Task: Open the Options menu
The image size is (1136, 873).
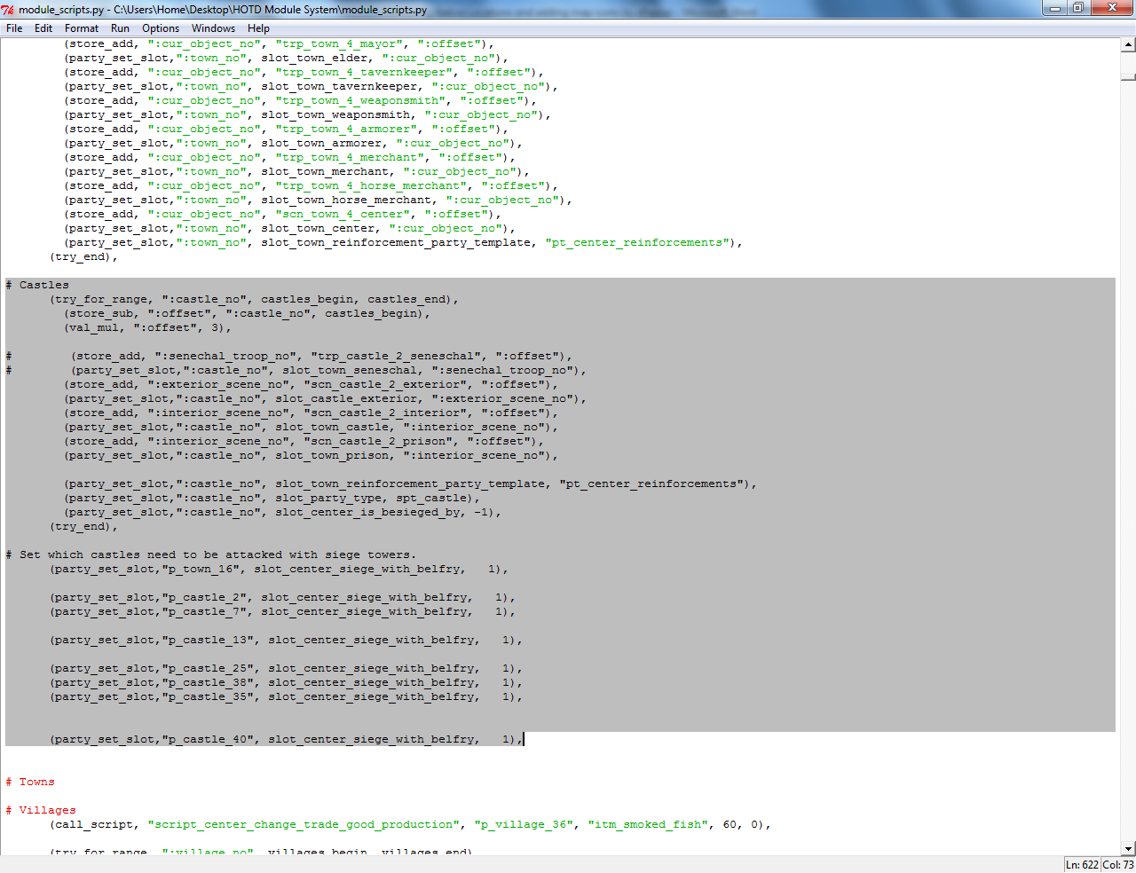Action: click(161, 28)
